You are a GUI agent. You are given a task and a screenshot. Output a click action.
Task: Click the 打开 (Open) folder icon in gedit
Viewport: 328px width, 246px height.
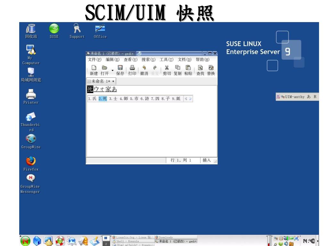[104, 70]
